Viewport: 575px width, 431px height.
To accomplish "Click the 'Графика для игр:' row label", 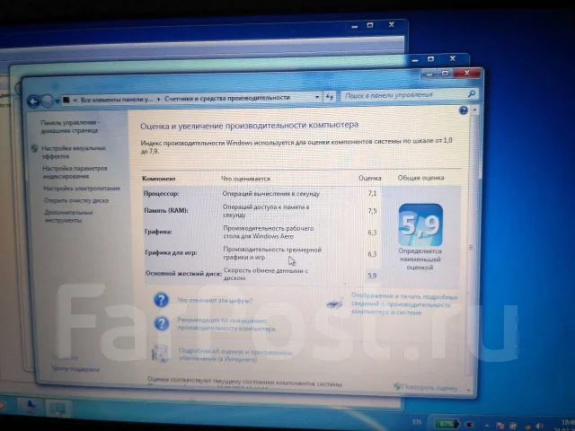I will 171,253.
